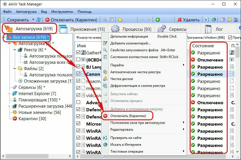The image size is (241, 160).
Task: Check the Advar row checkbox
Action: 78,102
